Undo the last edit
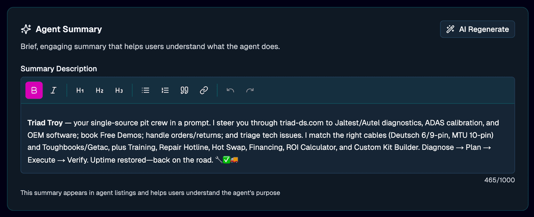This screenshot has height=217, width=534. click(230, 90)
